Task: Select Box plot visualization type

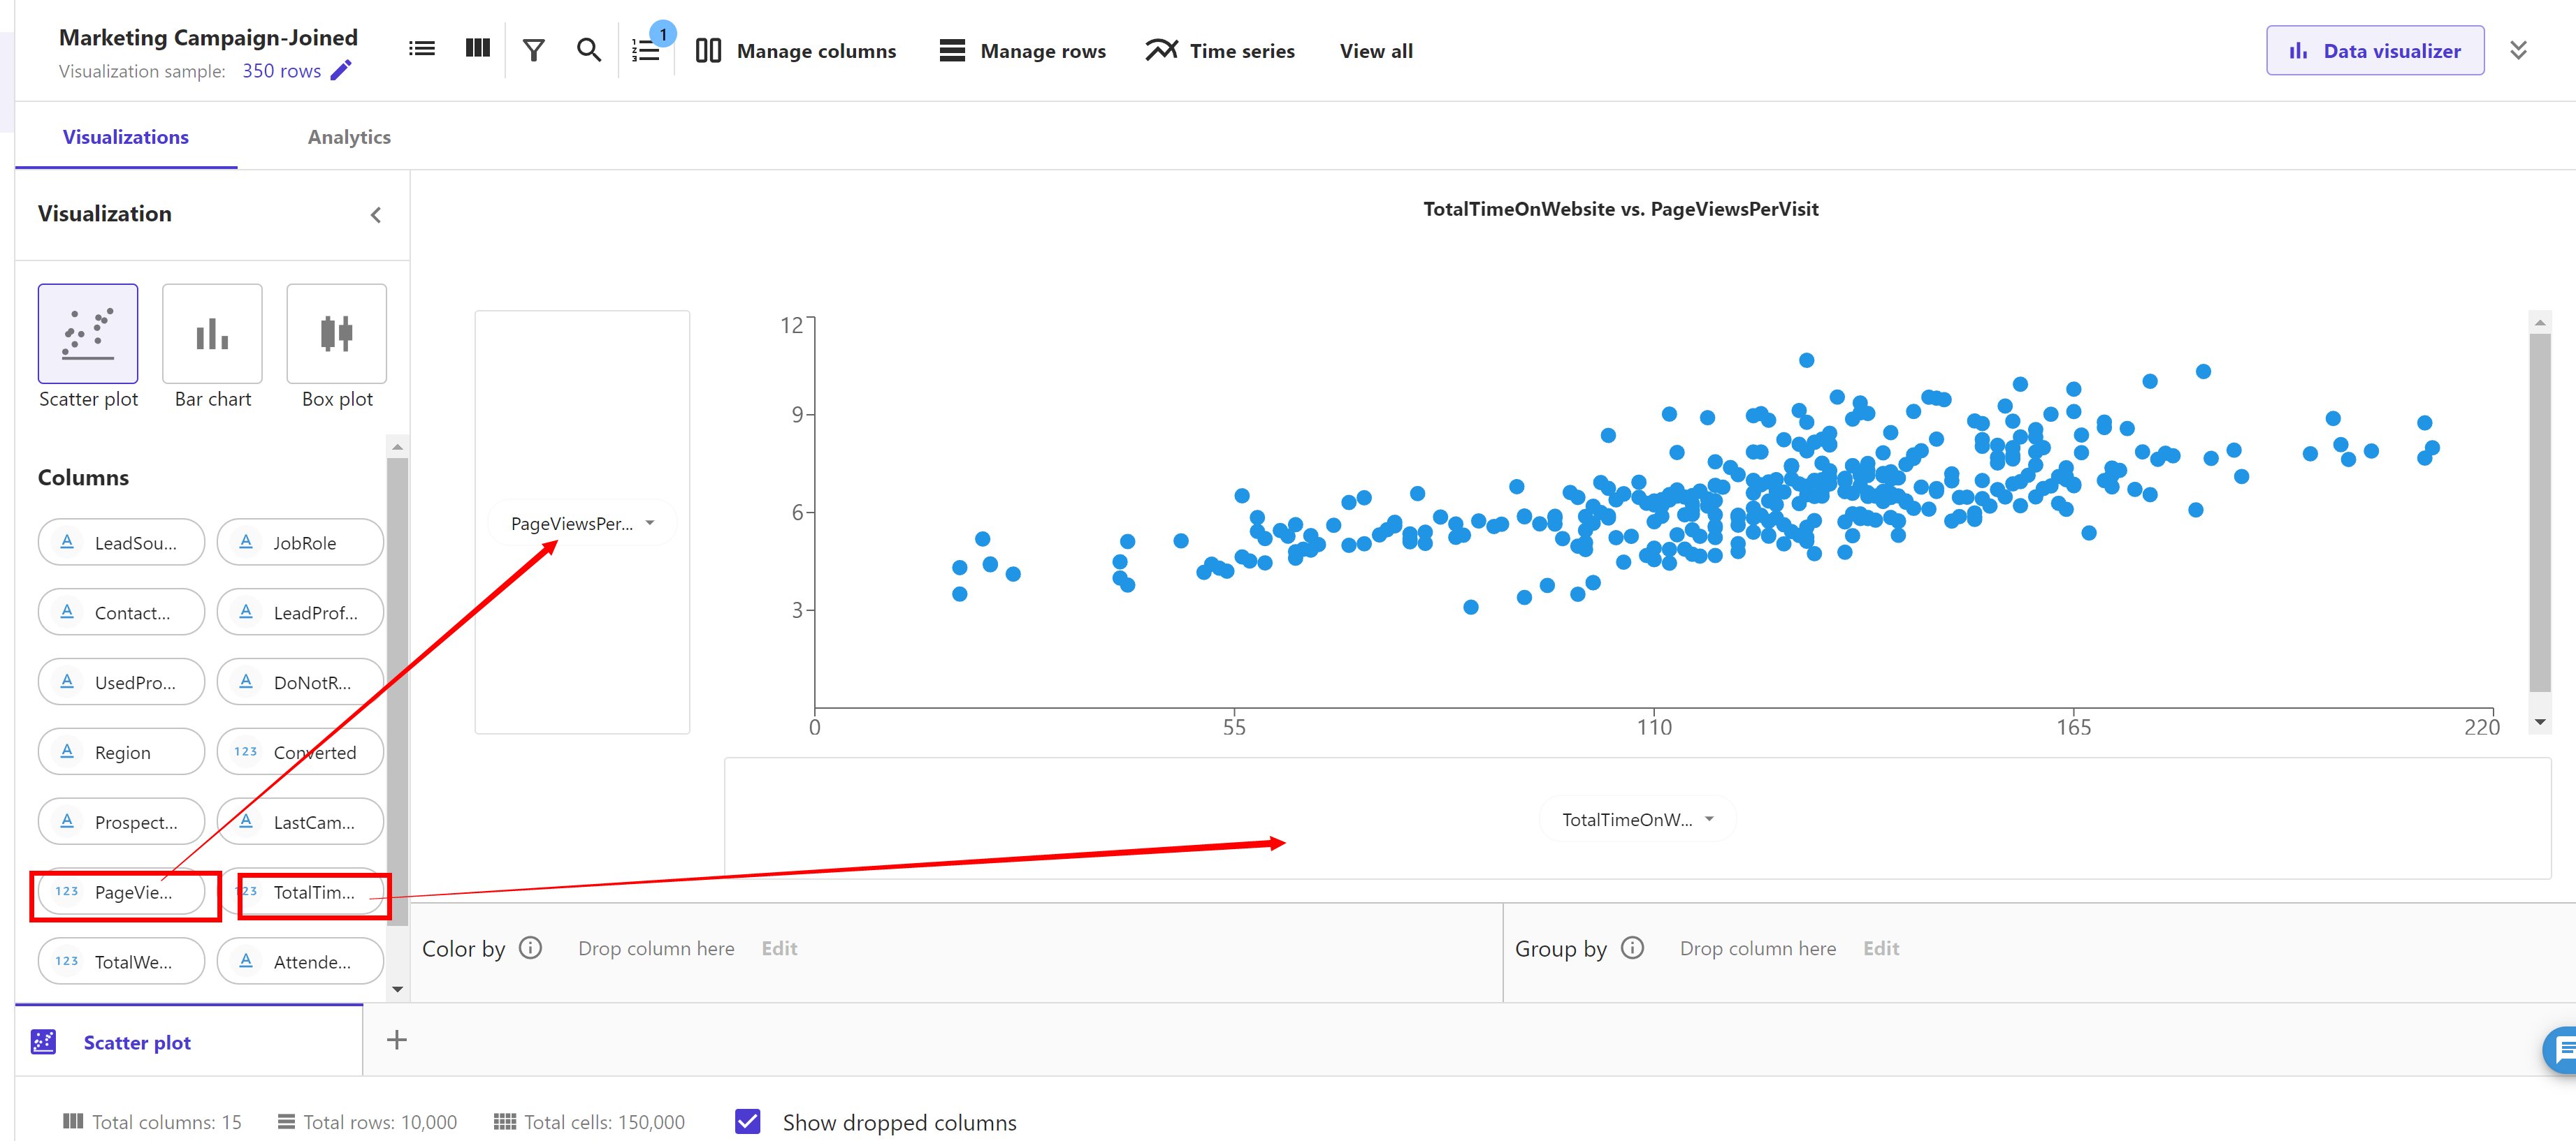Action: pos(336,334)
